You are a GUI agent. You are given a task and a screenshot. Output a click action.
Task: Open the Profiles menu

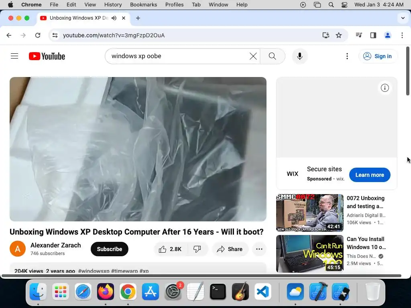174,5
